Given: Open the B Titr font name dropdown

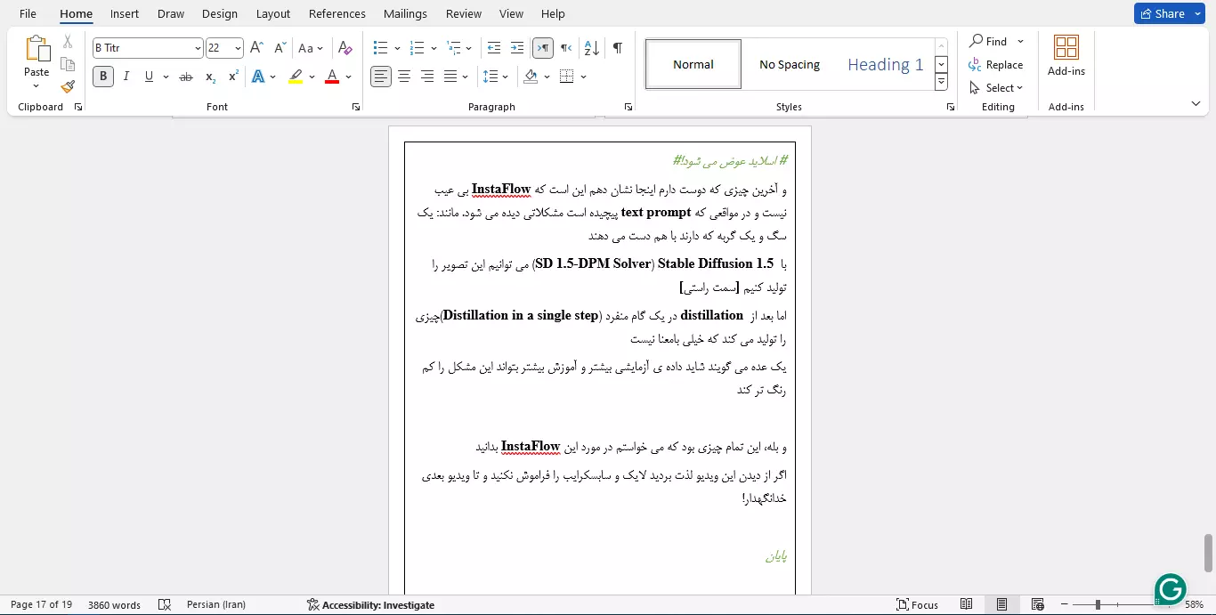Looking at the screenshot, I should click(x=198, y=48).
